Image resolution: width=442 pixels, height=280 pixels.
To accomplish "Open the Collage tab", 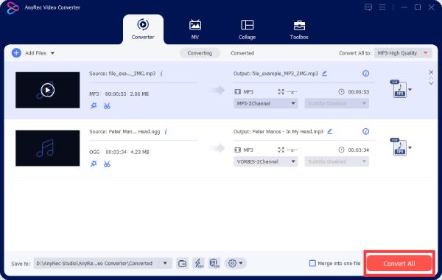I will coord(247,29).
